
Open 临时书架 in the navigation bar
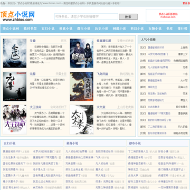click(30, 28)
